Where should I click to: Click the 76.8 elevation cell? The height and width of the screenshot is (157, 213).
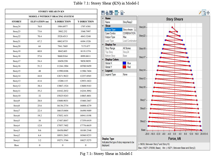pos(40,27)
